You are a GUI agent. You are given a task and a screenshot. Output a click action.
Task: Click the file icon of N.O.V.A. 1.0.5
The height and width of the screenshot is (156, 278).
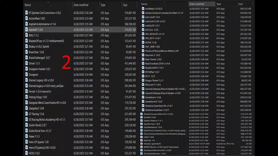pyautogui.click(x=143, y=30)
